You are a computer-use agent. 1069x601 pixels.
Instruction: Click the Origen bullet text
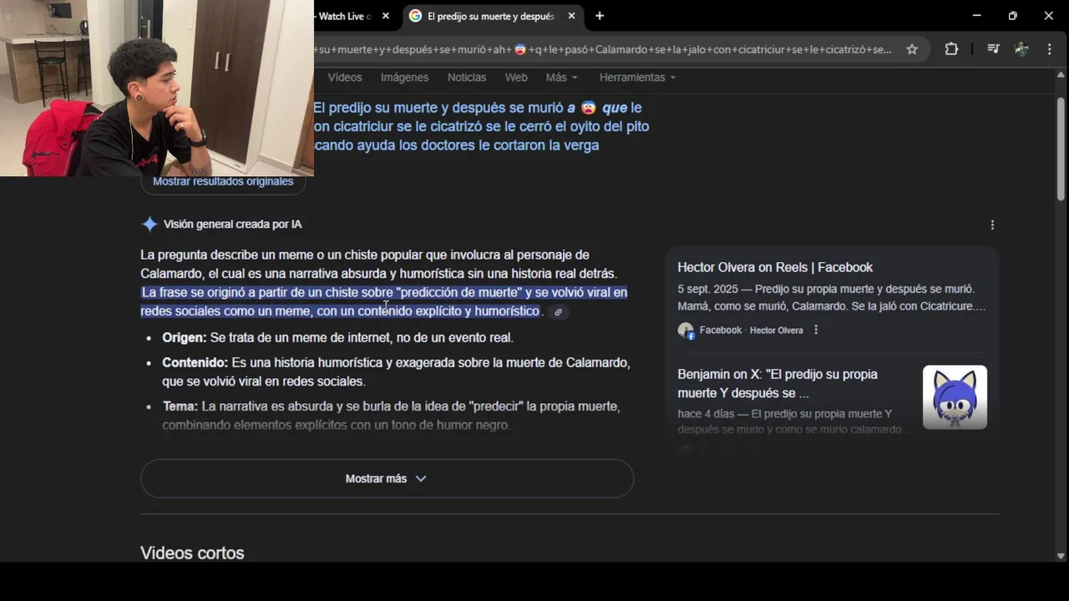[x=337, y=337]
